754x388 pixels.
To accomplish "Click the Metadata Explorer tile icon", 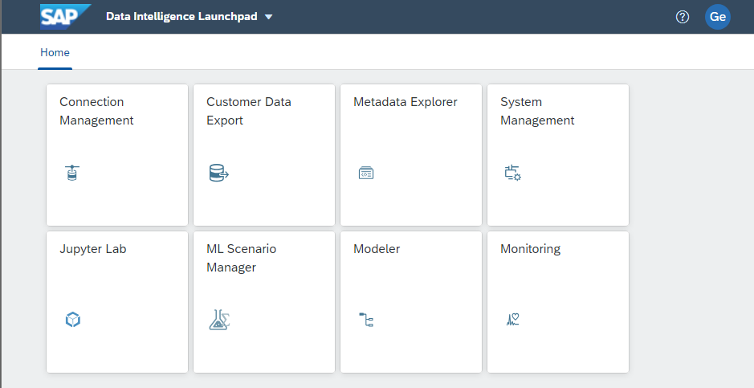I will tap(366, 173).
